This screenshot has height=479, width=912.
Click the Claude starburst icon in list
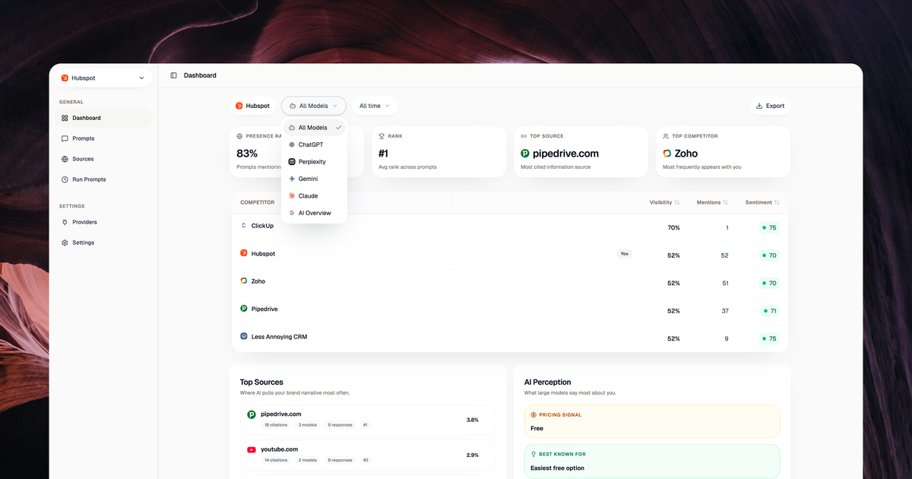tap(292, 196)
